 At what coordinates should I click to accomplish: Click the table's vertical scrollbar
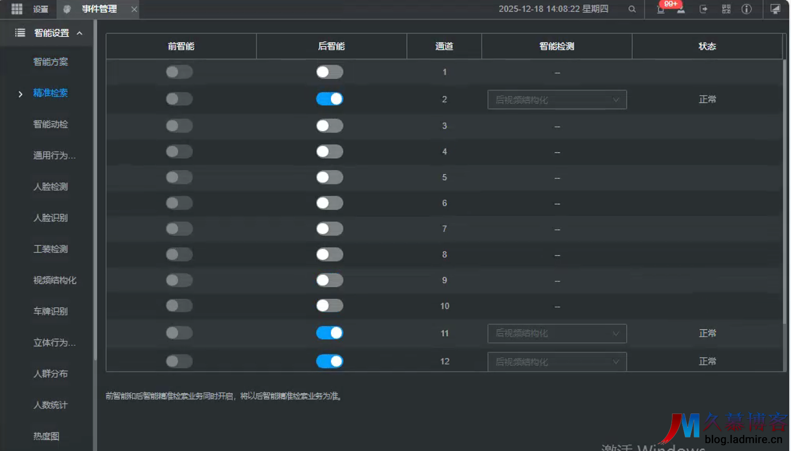(785, 192)
